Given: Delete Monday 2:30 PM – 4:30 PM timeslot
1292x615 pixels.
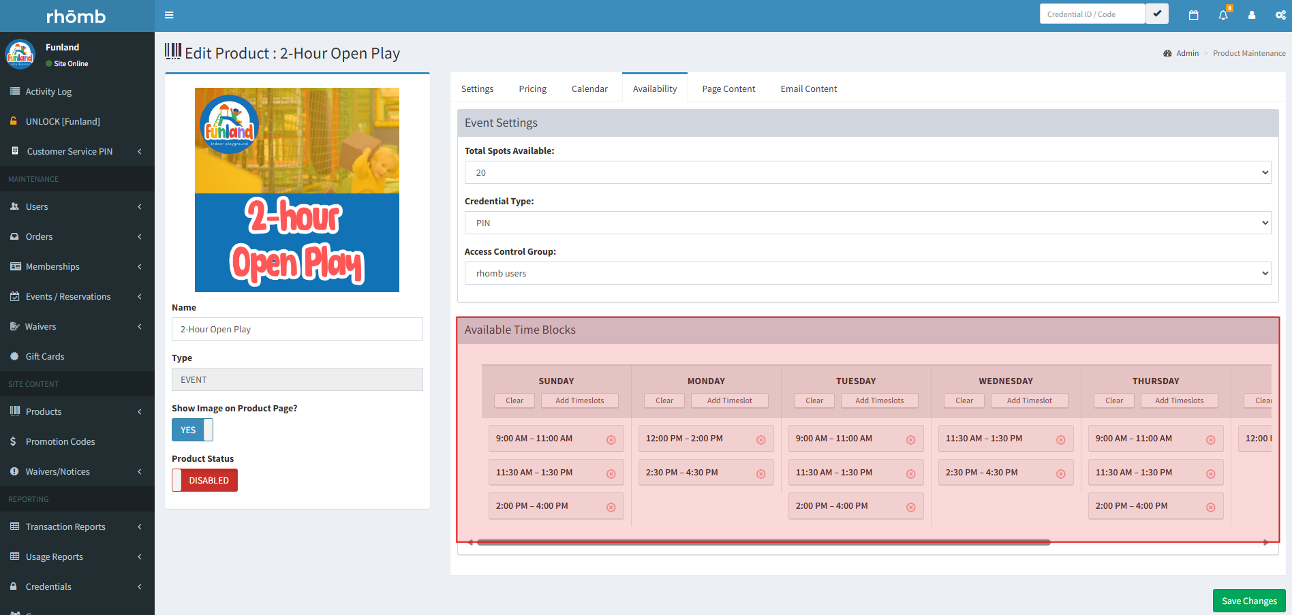Looking at the screenshot, I should click(x=760, y=474).
